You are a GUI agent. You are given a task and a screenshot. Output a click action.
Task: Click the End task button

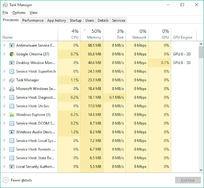[x=188, y=180]
